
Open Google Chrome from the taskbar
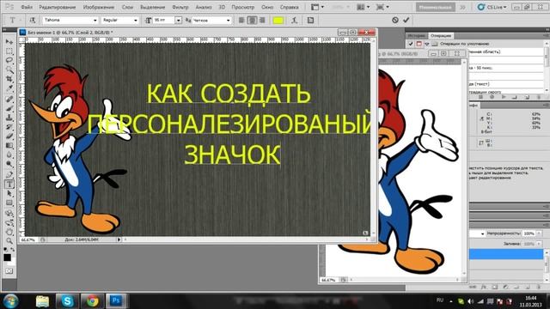tap(92, 300)
